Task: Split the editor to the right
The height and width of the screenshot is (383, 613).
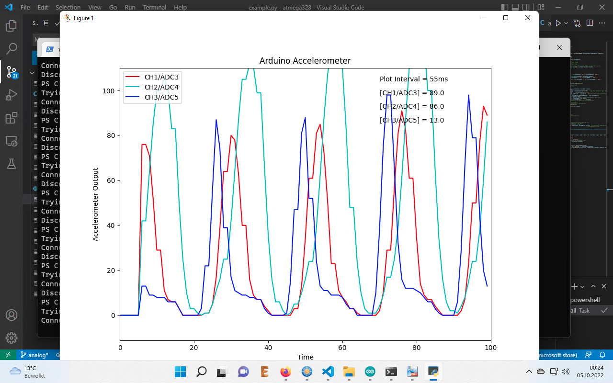Action: 590,23
